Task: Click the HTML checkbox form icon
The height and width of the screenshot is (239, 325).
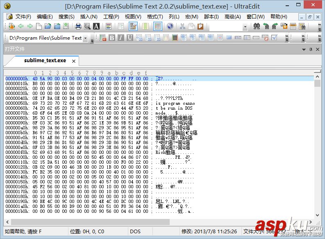Action: (274, 38)
